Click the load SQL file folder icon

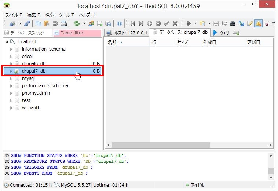(202, 23)
